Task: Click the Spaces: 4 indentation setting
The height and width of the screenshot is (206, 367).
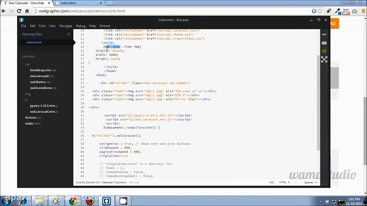Action: [310, 182]
